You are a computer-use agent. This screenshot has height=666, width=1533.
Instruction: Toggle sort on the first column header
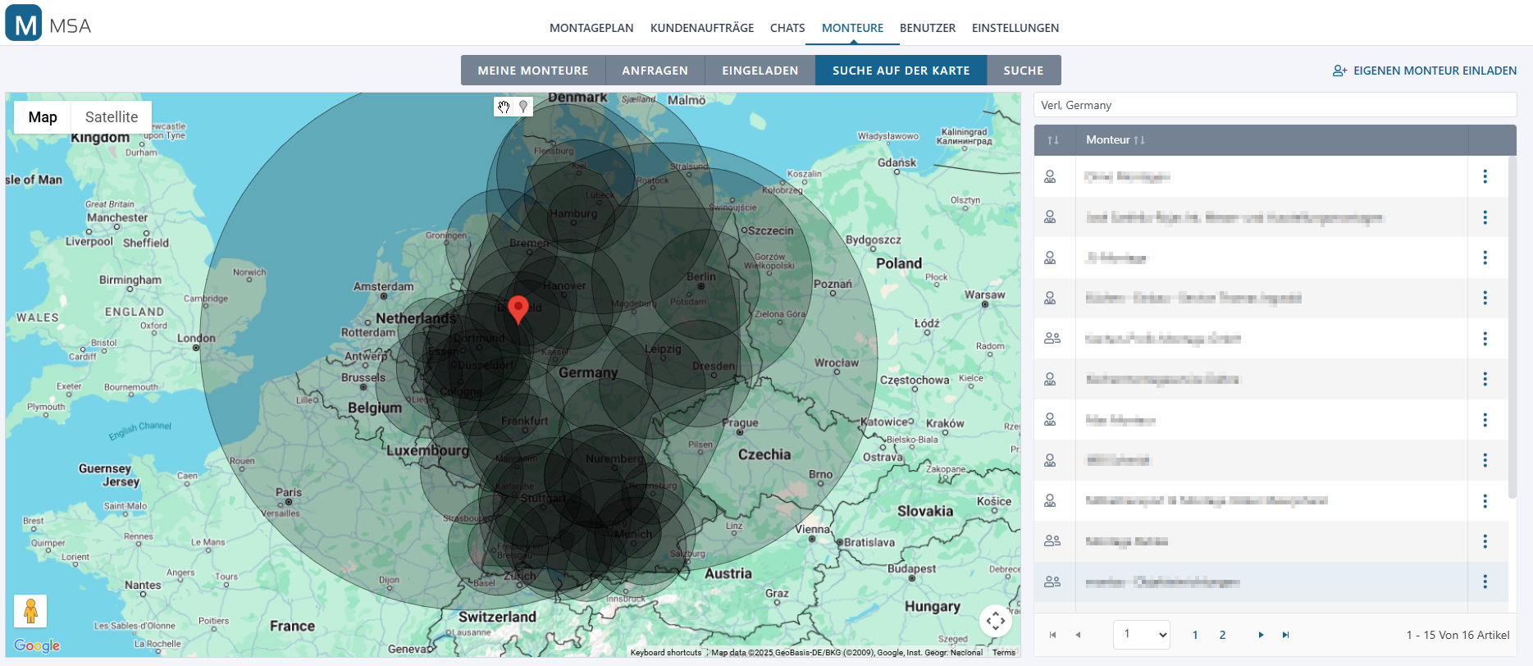click(1053, 140)
